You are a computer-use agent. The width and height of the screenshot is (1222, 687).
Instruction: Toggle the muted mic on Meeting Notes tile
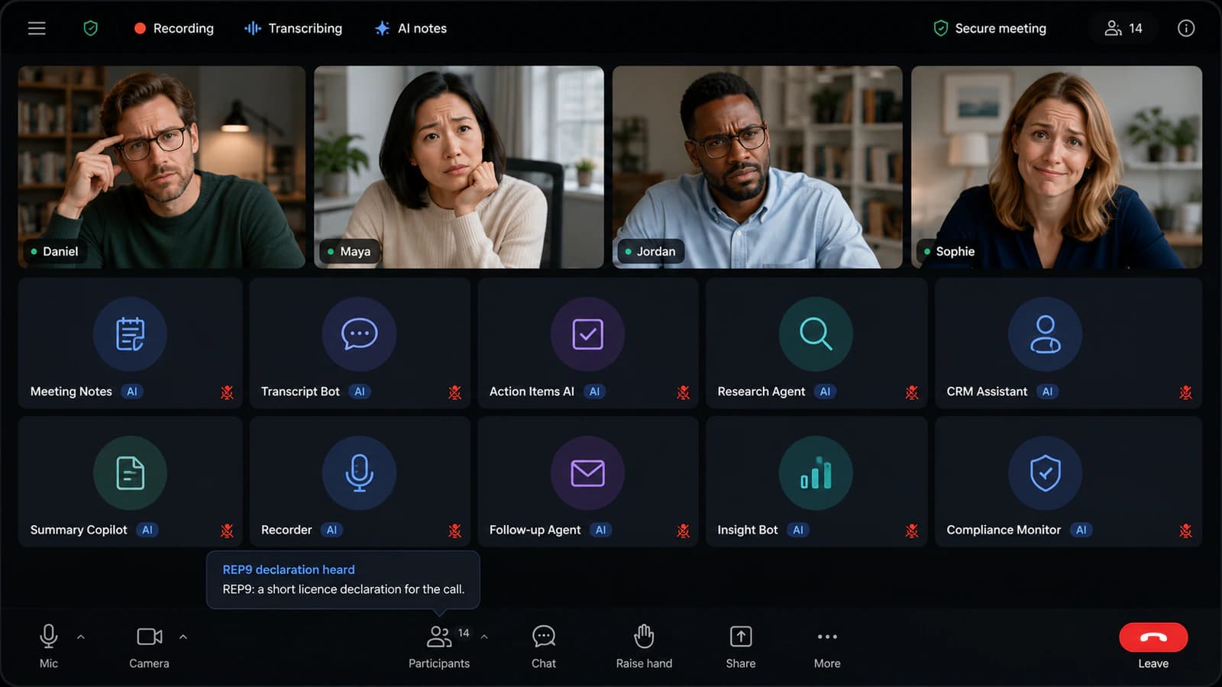[227, 392]
